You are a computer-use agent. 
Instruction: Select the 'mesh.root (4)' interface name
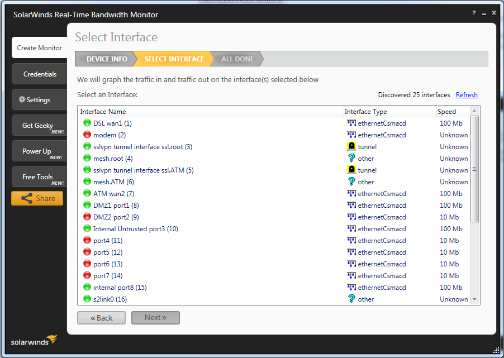pyautogui.click(x=113, y=159)
